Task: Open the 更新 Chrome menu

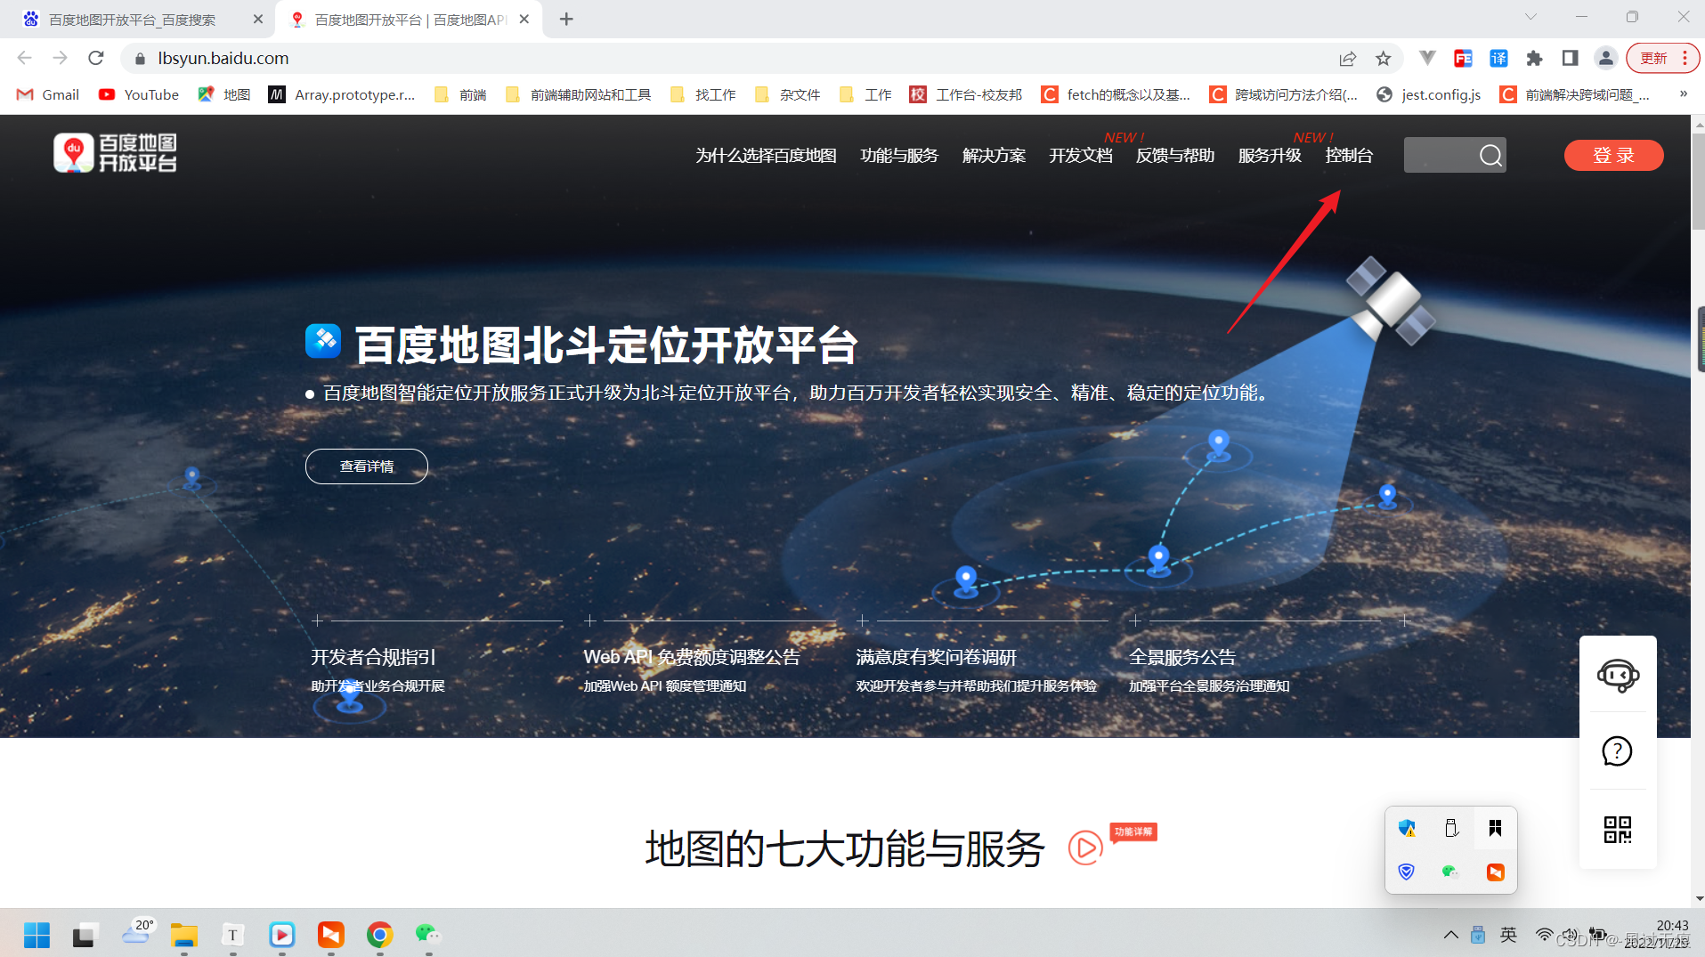Action: tap(1662, 58)
